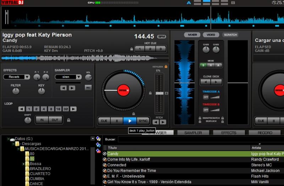
Task: Click the FILTER knob
Action: tap(16, 91)
